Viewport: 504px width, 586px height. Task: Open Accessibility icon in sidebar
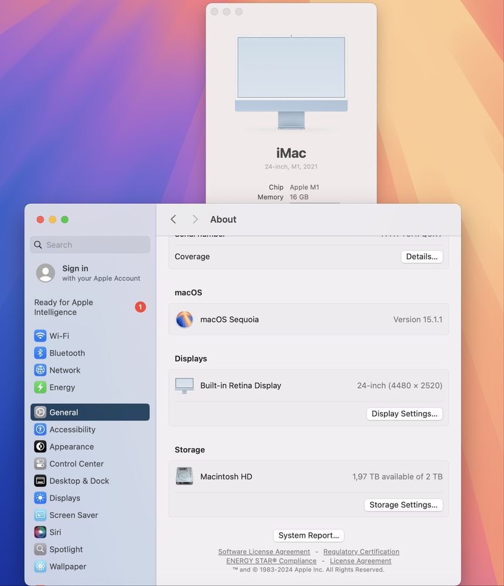40,430
